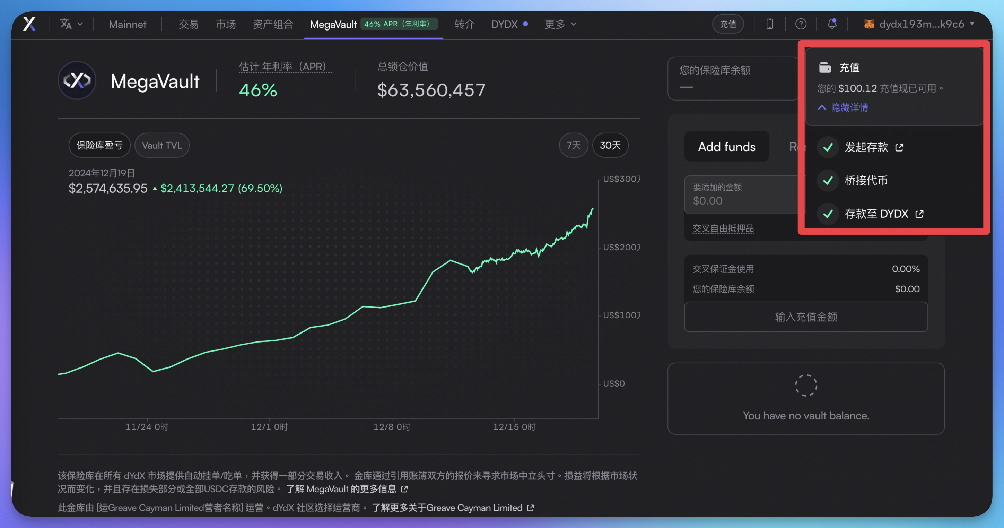Select the Add funds tab
The image size is (1004, 528).
(x=726, y=147)
